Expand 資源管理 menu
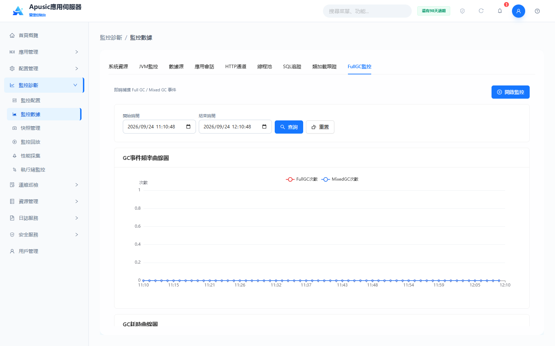Image resolution: width=555 pixels, height=346 pixels. (x=44, y=201)
